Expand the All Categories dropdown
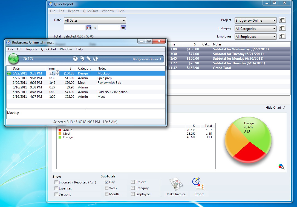297x207 pixels. click(x=256, y=28)
